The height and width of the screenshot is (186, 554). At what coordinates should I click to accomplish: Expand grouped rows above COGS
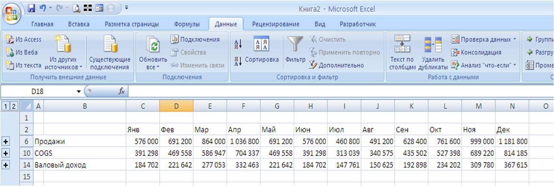[x=6, y=153]
